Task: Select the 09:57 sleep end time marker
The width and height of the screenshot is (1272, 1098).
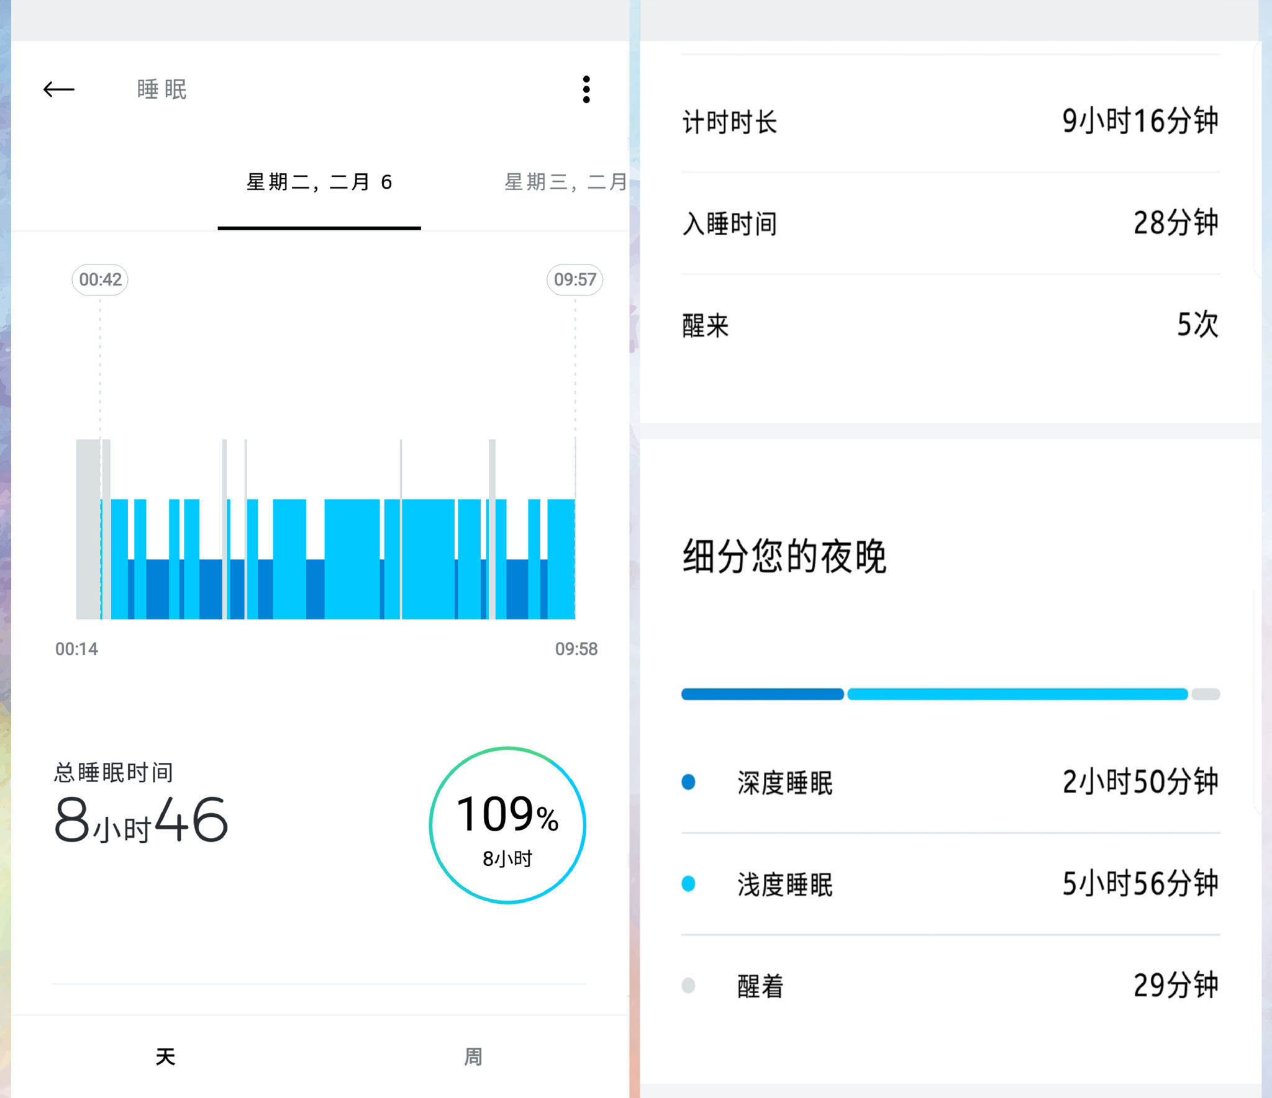Action: coord(575,280)
